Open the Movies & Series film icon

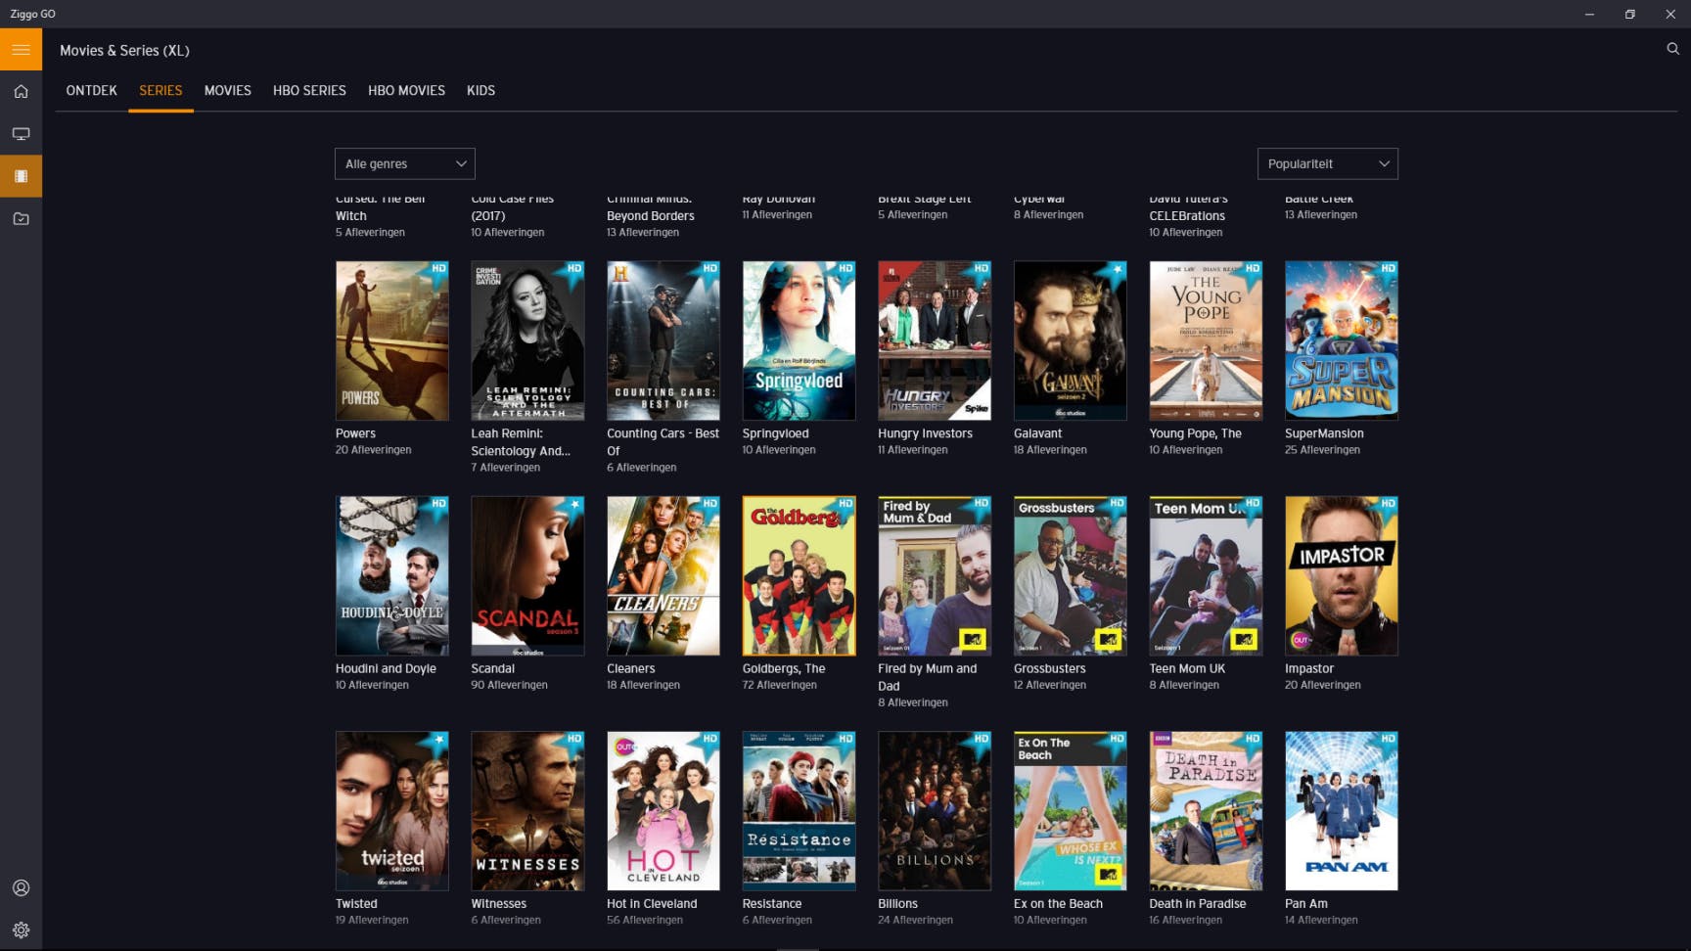pos(21,176)
